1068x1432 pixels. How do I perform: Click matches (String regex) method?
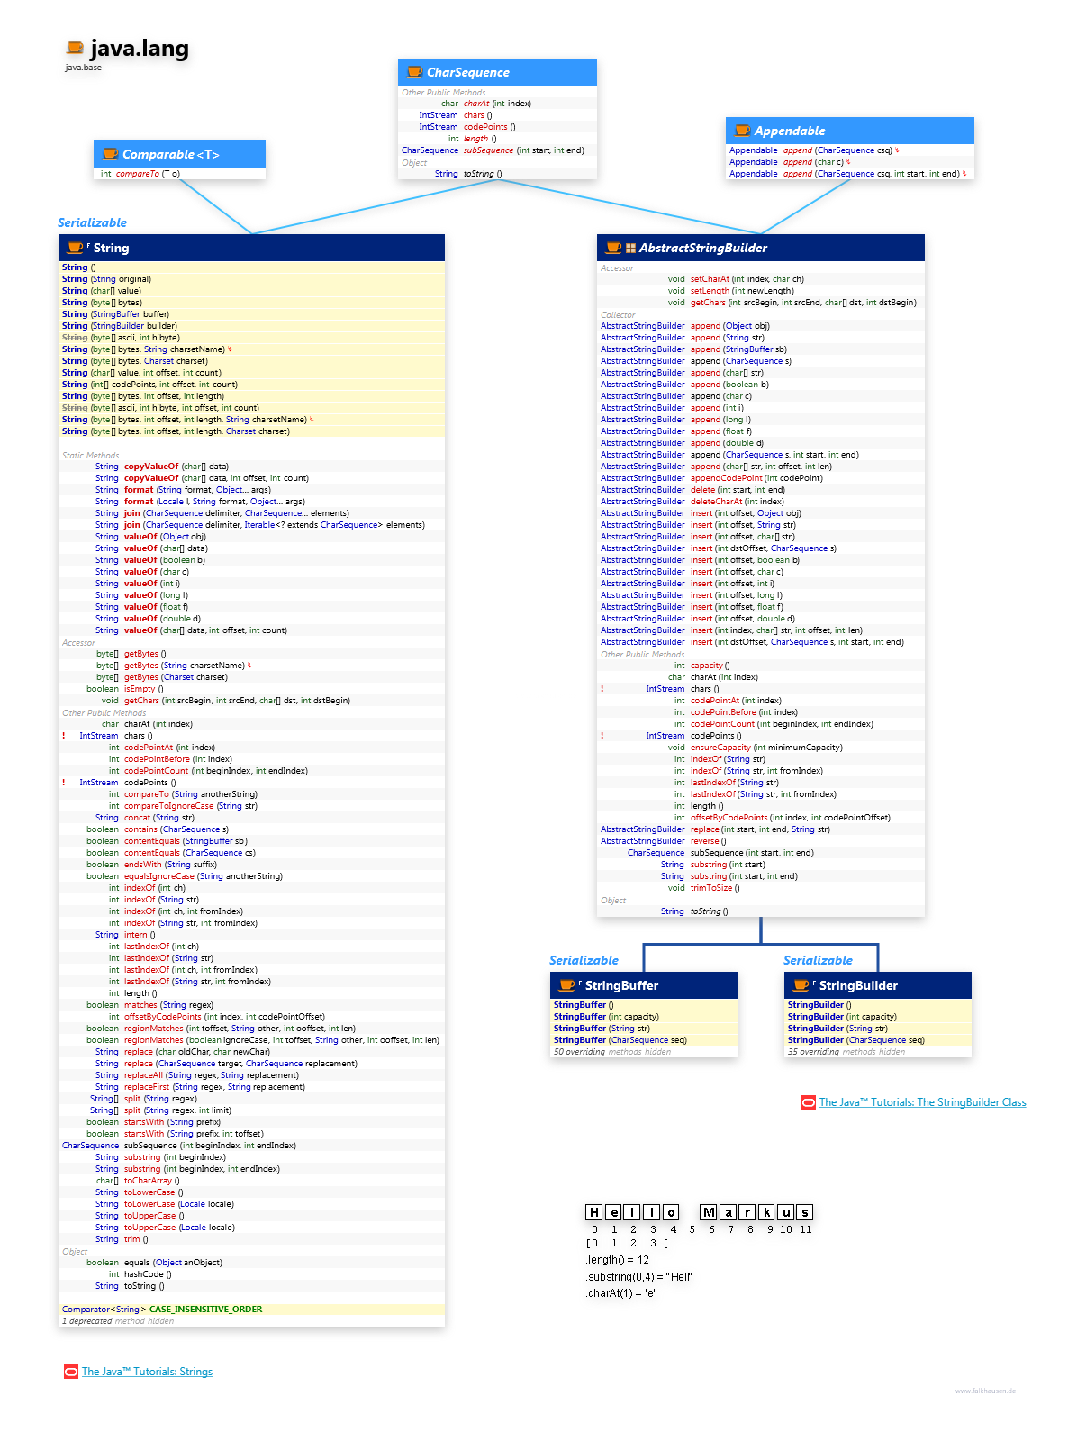tap(168, 1005)
